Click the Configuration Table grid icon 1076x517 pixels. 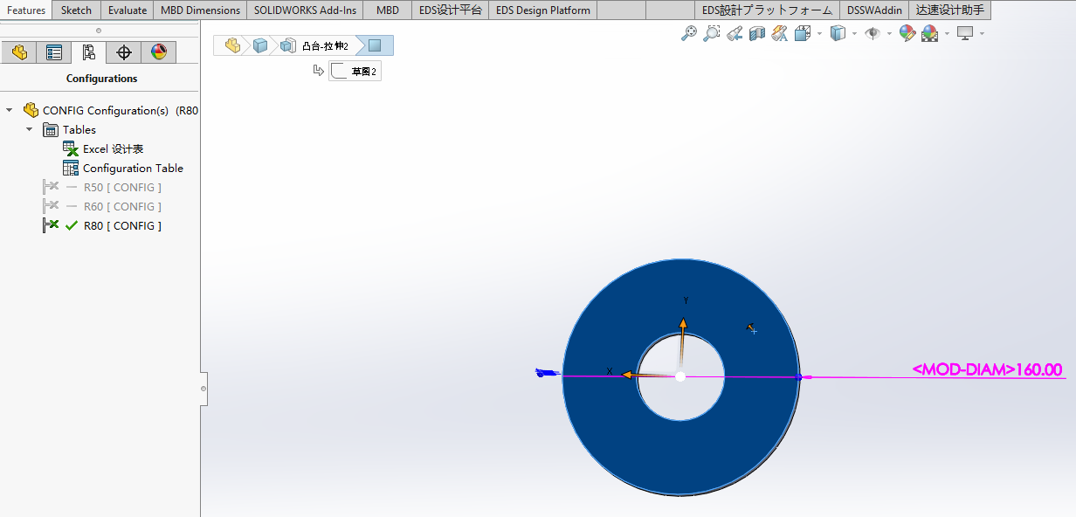click(x=71, y=168)
